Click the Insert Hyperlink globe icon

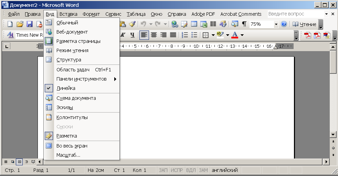pos(175,24)
